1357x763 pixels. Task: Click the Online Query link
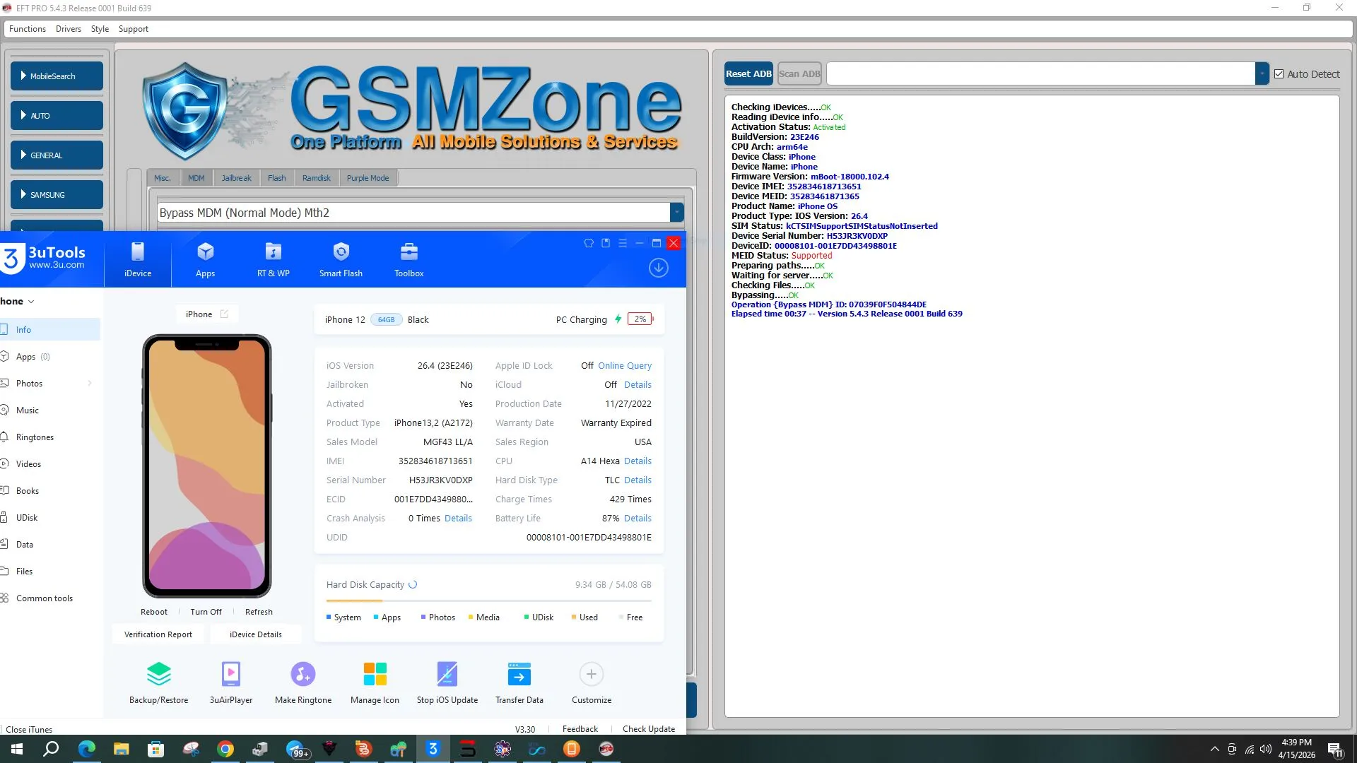point(624,366)
